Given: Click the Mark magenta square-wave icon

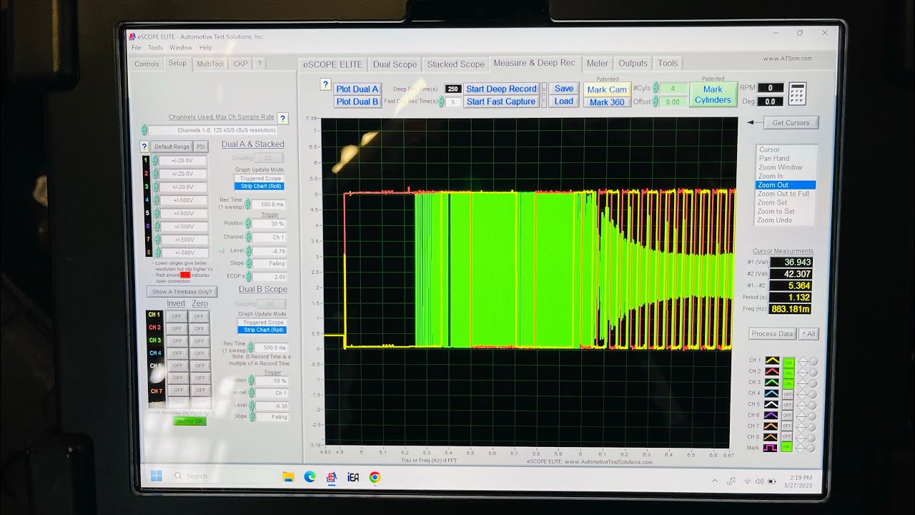Looking at the screenshot, I should [x=770, y=448].
